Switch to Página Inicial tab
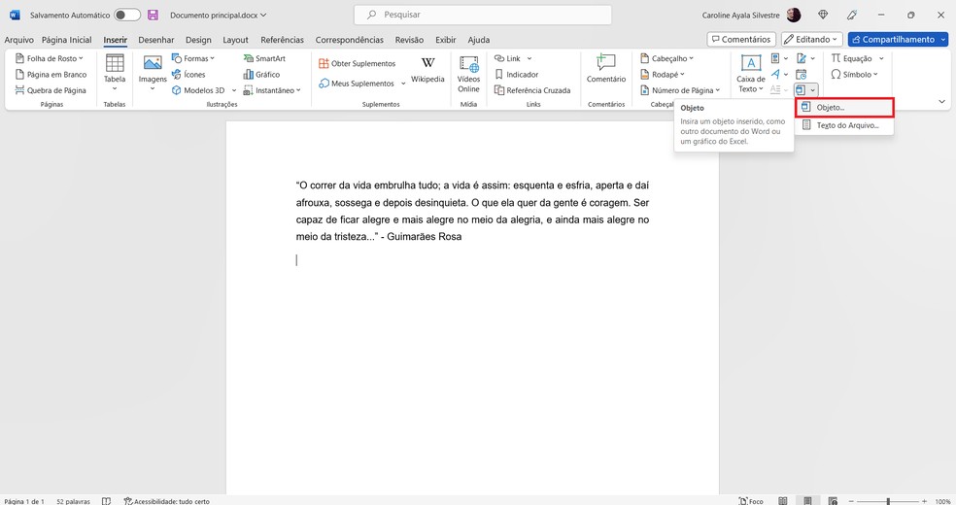956x505 pixels. [x=66, y=40]
